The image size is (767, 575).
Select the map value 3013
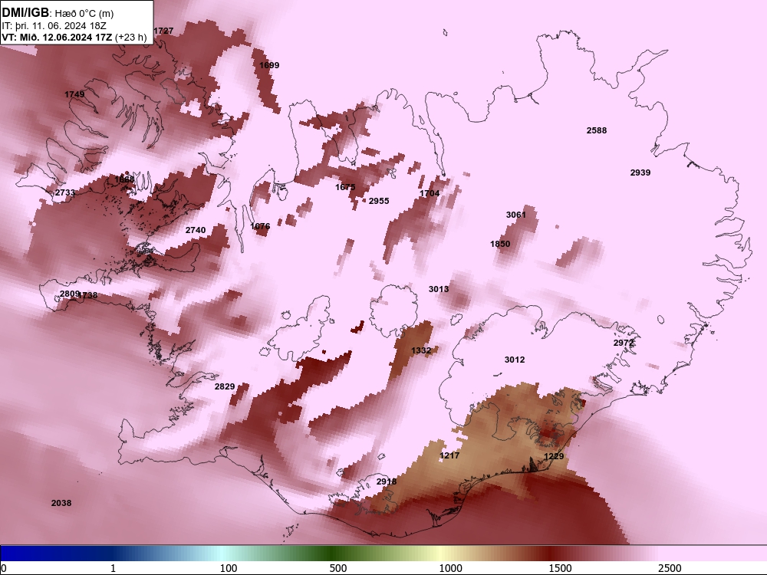[438, 290]
